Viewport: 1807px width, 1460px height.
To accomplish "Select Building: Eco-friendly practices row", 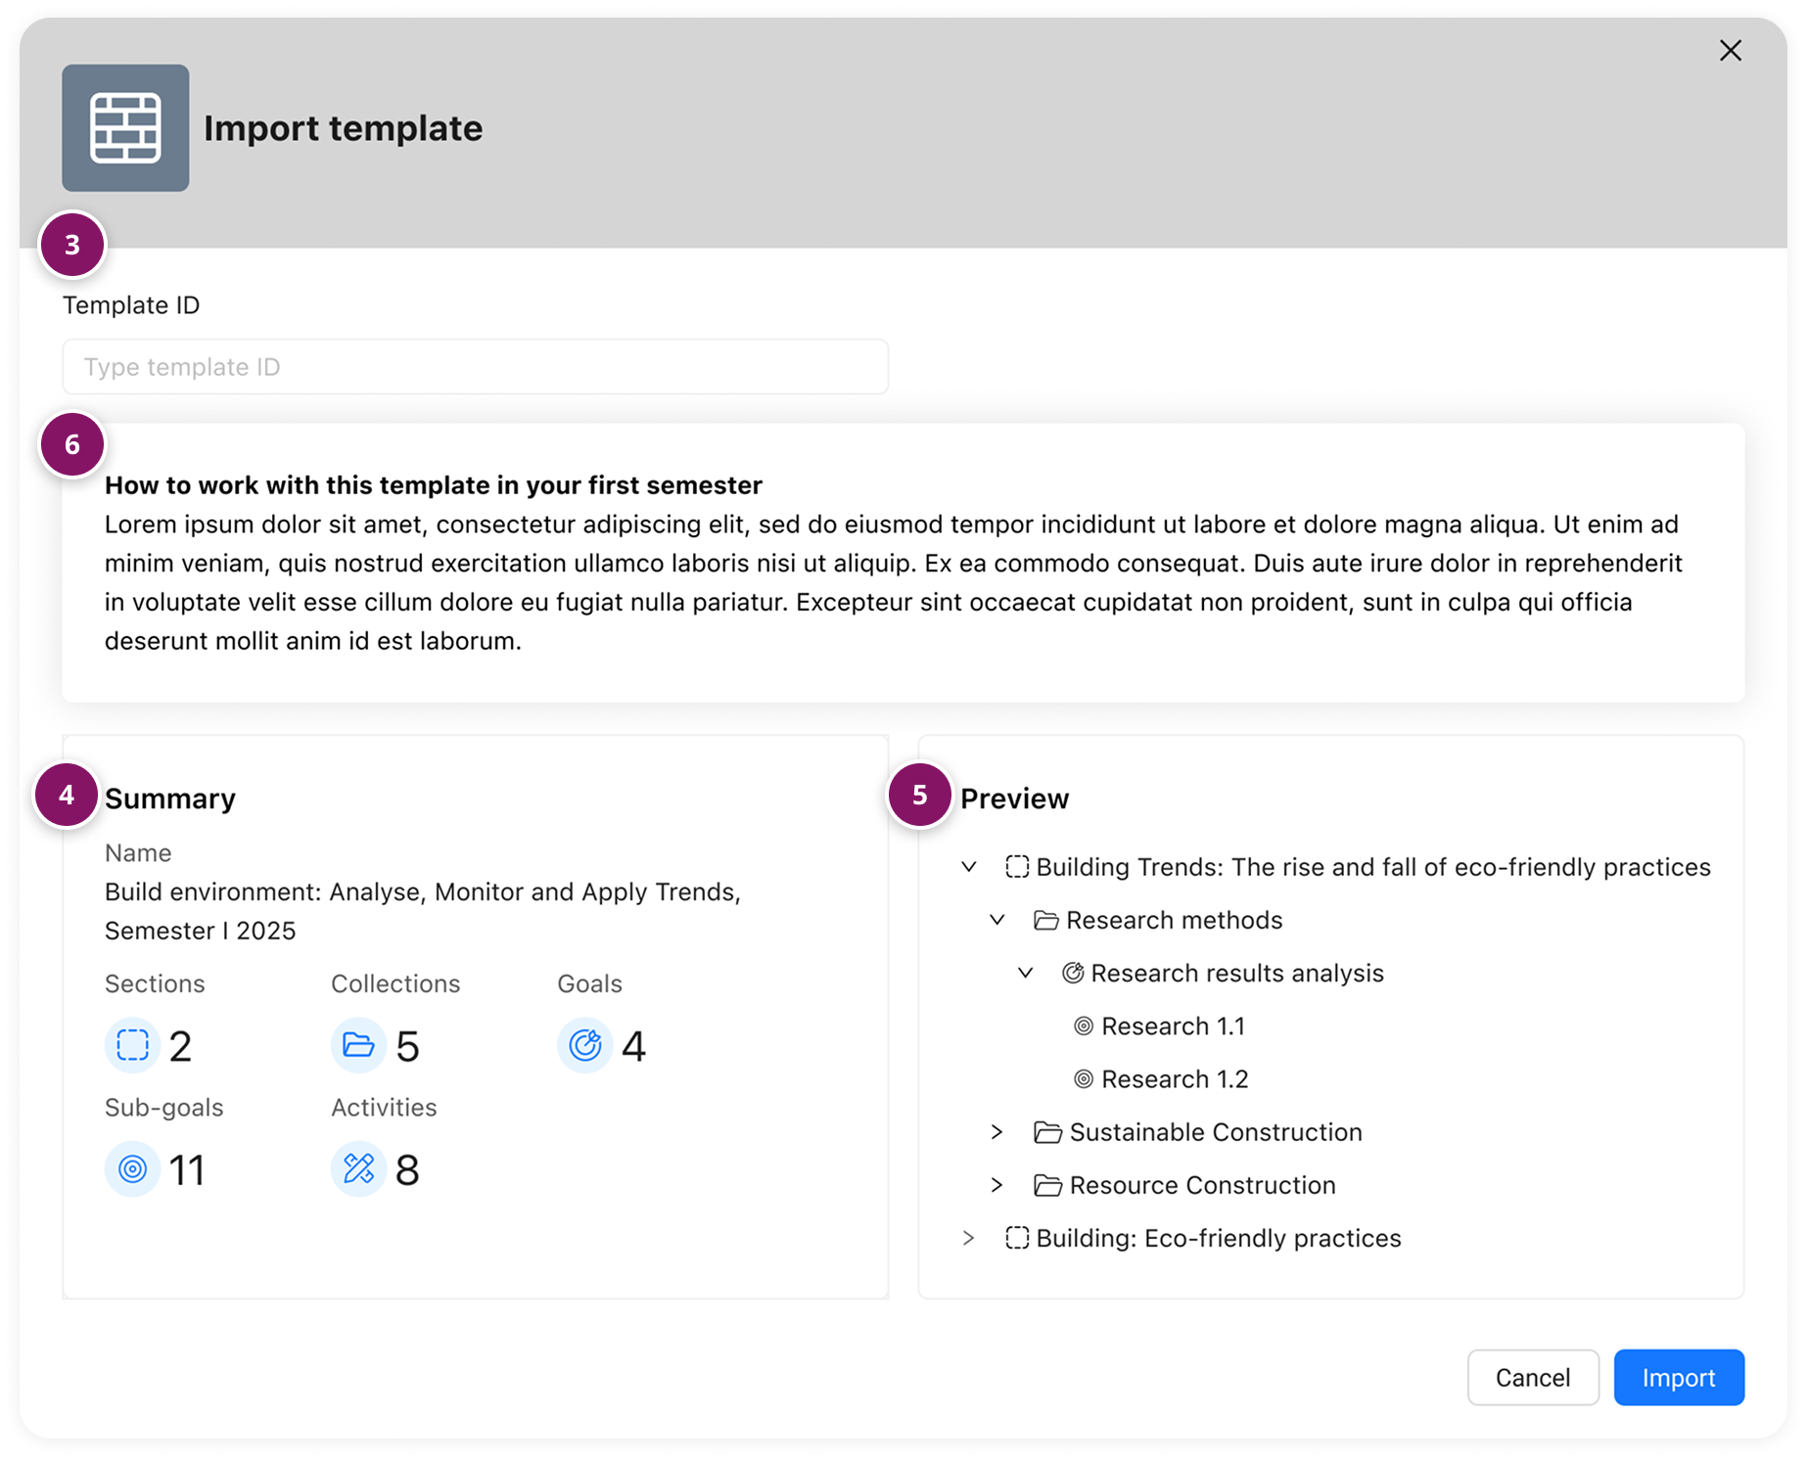I will click(x=1219, y=1238).
